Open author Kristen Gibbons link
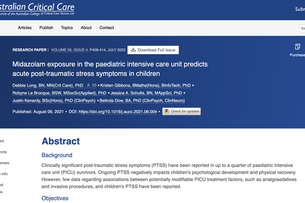 (x=146, y=85)
